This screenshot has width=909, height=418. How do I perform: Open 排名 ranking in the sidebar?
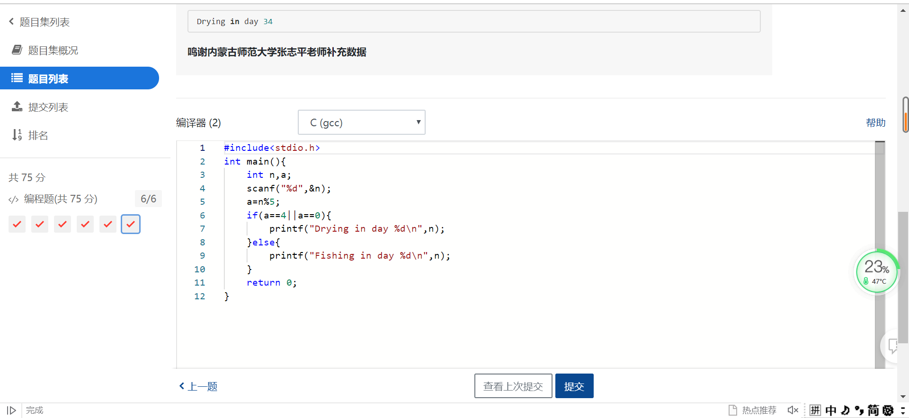pyautogui.click(x=38, y=135)
